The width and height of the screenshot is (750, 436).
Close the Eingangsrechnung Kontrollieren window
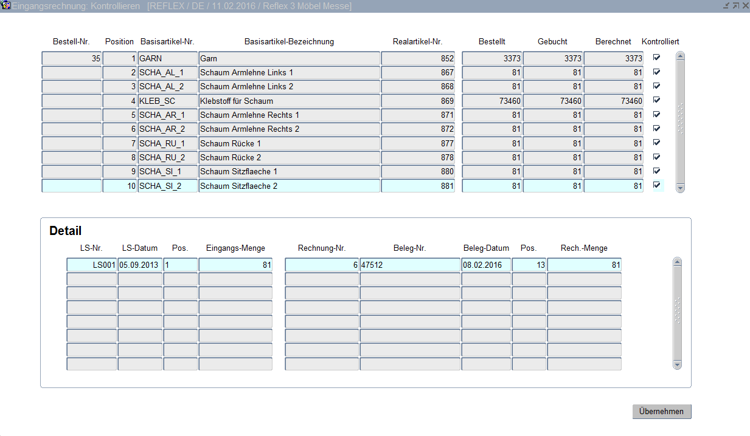(x=745, y=5)
